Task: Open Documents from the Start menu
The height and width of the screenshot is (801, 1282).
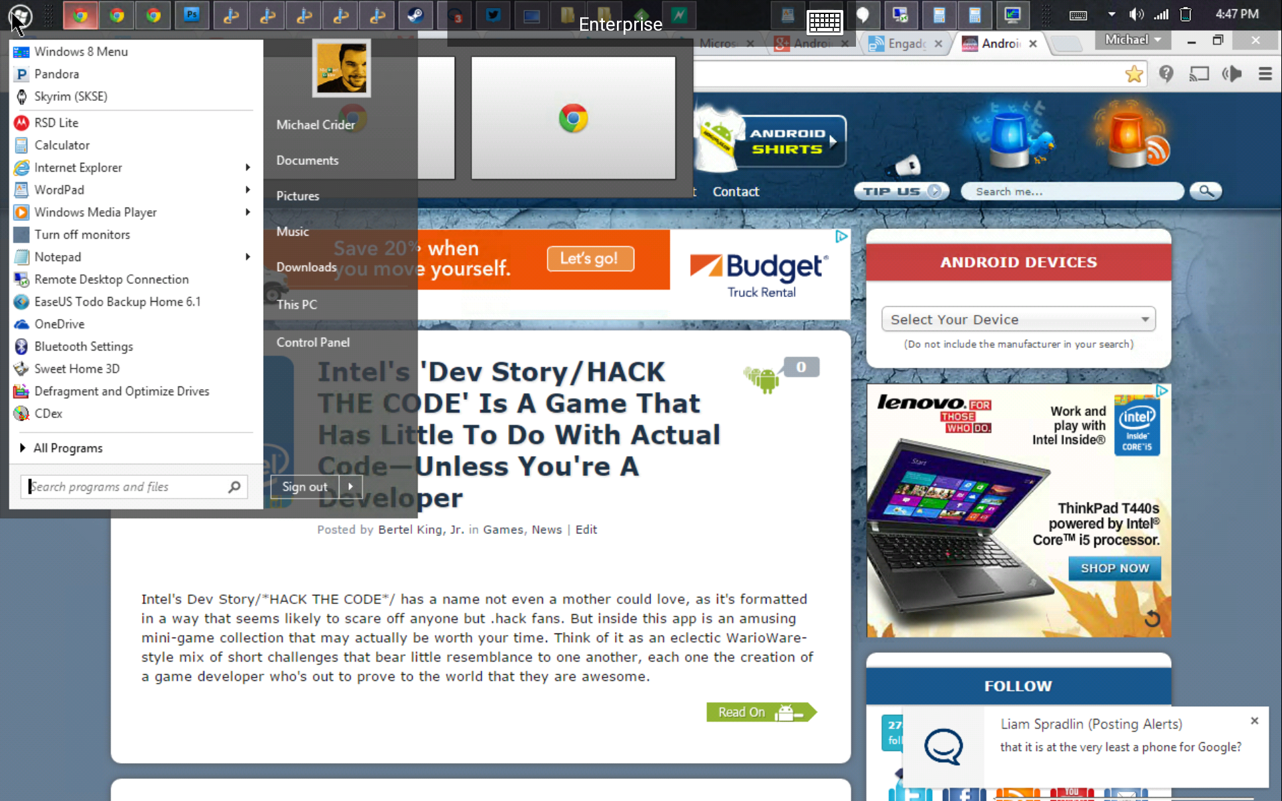Action: [x=308, y=160]
